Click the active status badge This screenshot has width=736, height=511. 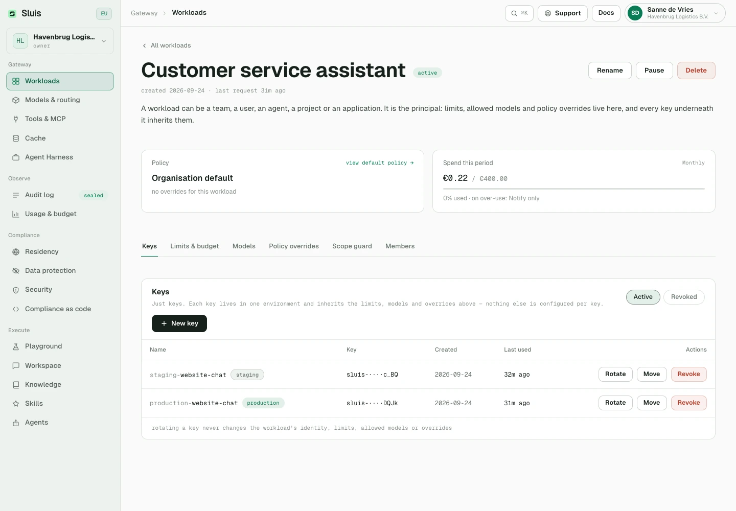(427, 73)
